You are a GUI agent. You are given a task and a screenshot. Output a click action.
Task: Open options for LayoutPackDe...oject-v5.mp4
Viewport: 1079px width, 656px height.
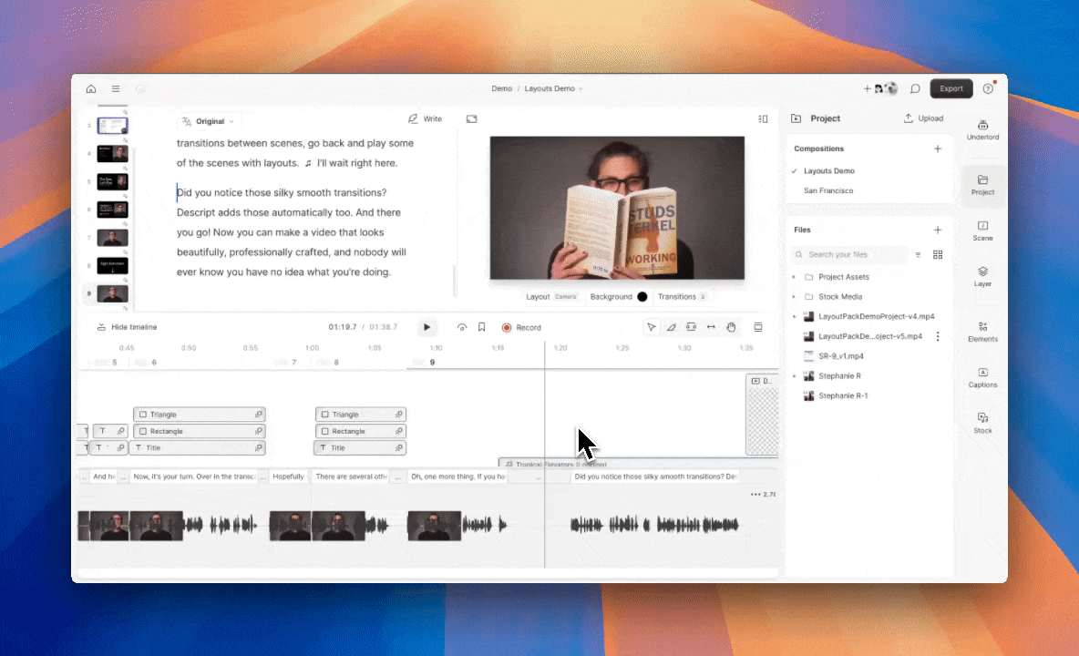point(937,336)
